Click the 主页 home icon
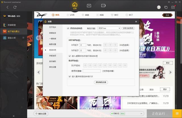182x118 pixels. (x=75, y=5)
